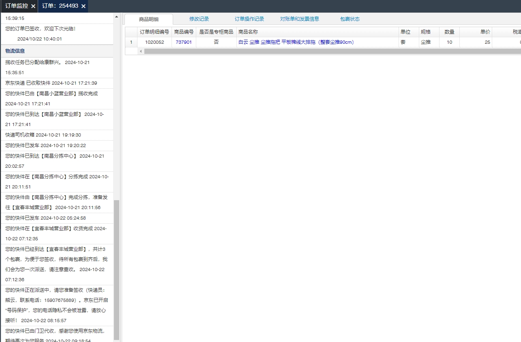Close the 订单监控 tab
Viewport: 521px width, 342px height.
tap(33, 6)
